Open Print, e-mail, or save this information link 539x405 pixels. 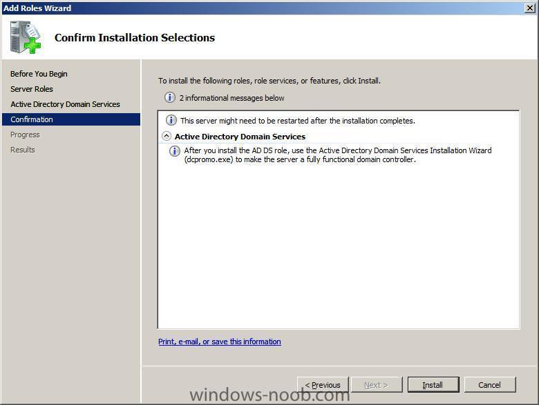click(220, 342)
